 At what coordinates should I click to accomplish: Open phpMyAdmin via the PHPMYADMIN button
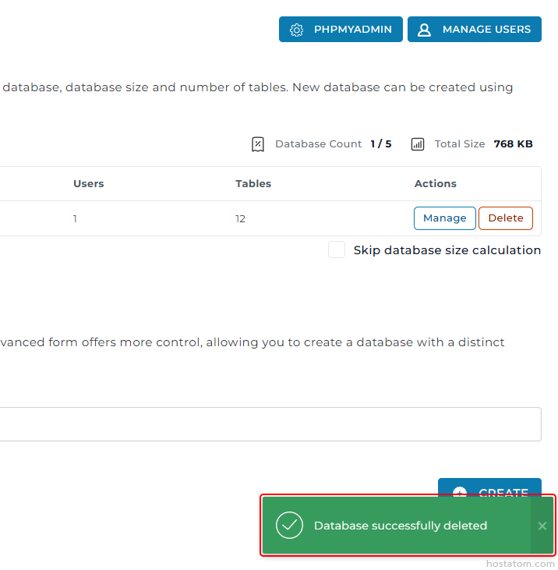(x=341, y=29)
